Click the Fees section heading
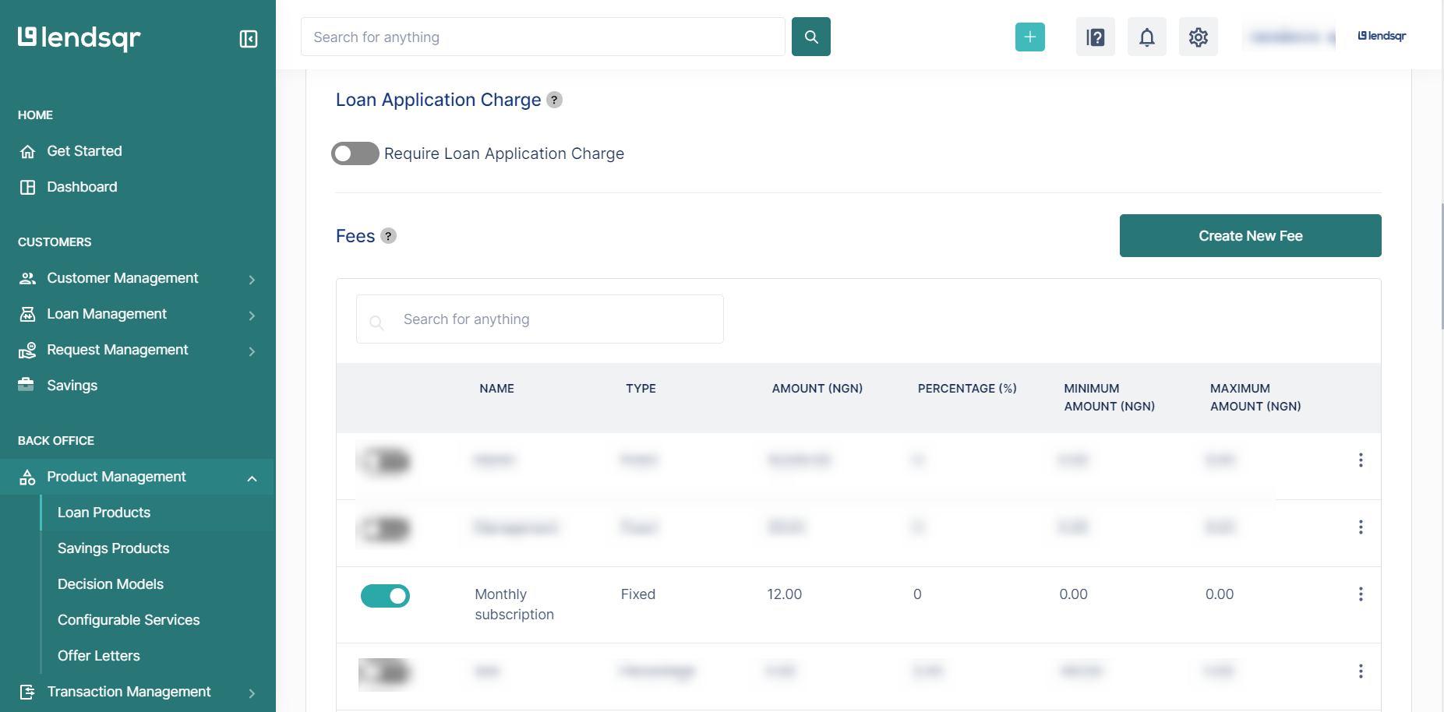 pos(355,236)
